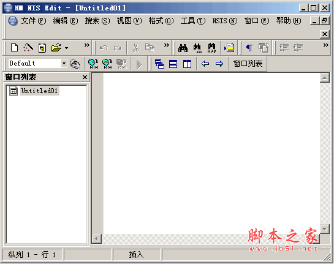Go to next window with right arrow
334x264 pixels.
[x=219, y=64]
